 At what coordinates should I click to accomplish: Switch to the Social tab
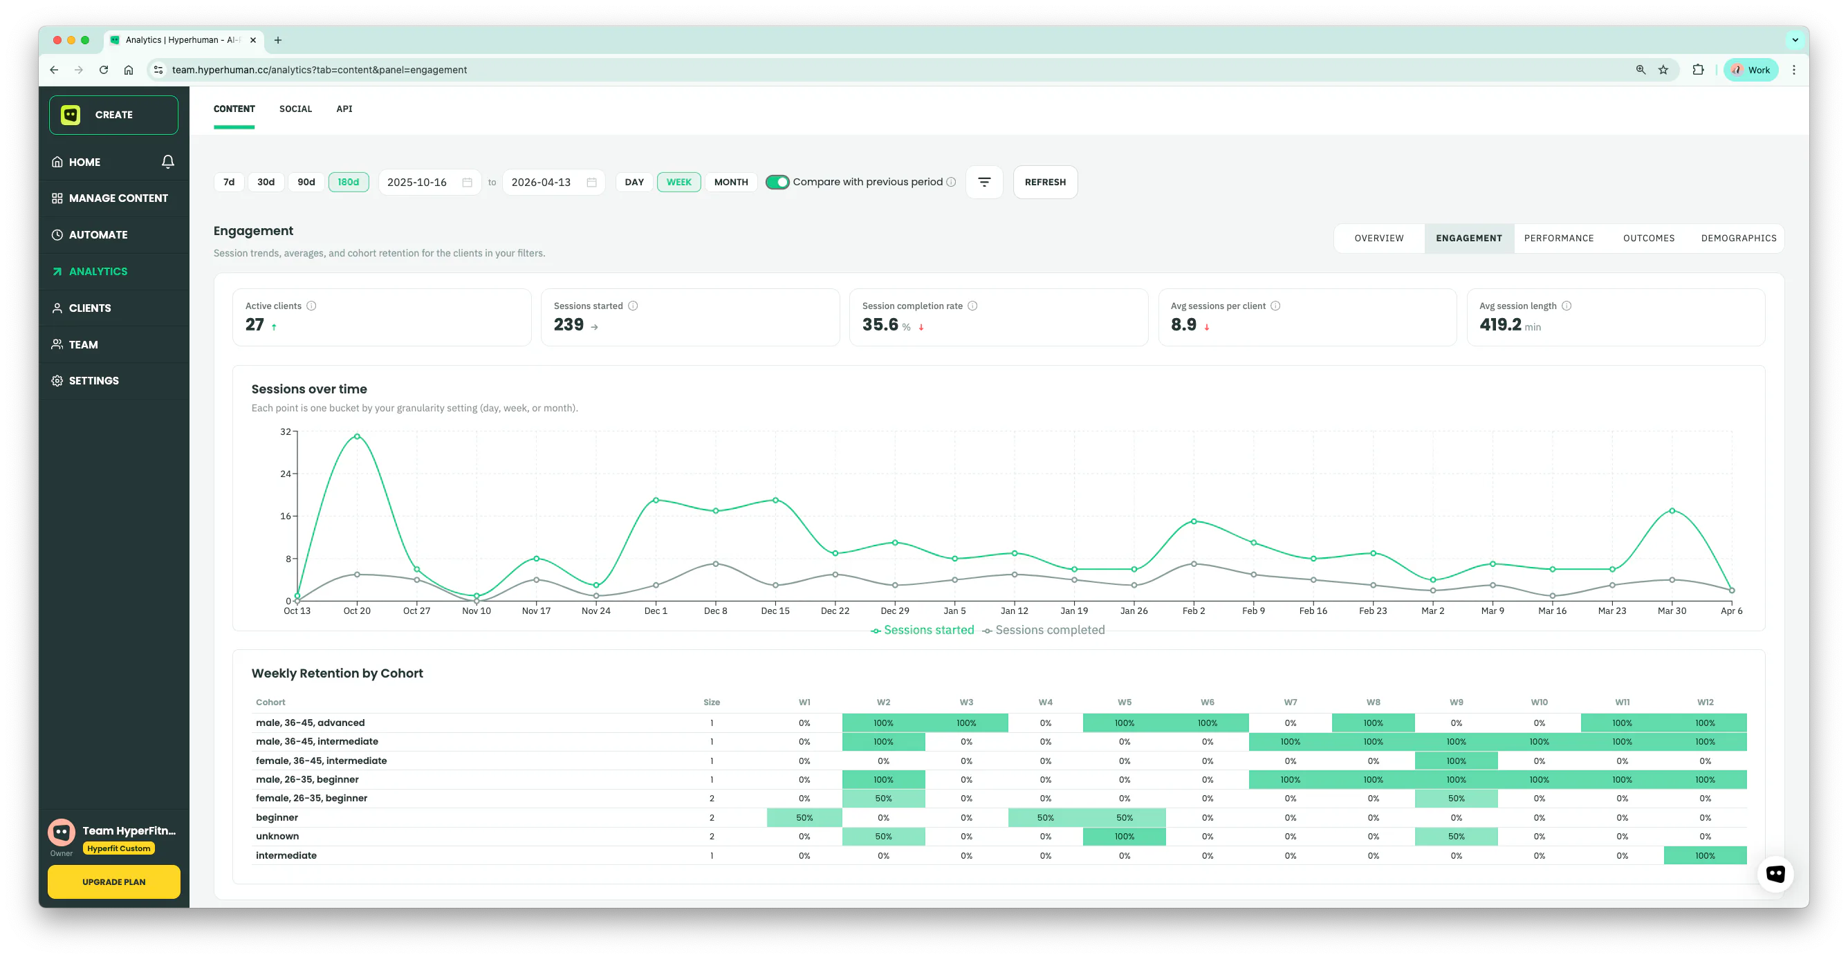coord(295,109)
